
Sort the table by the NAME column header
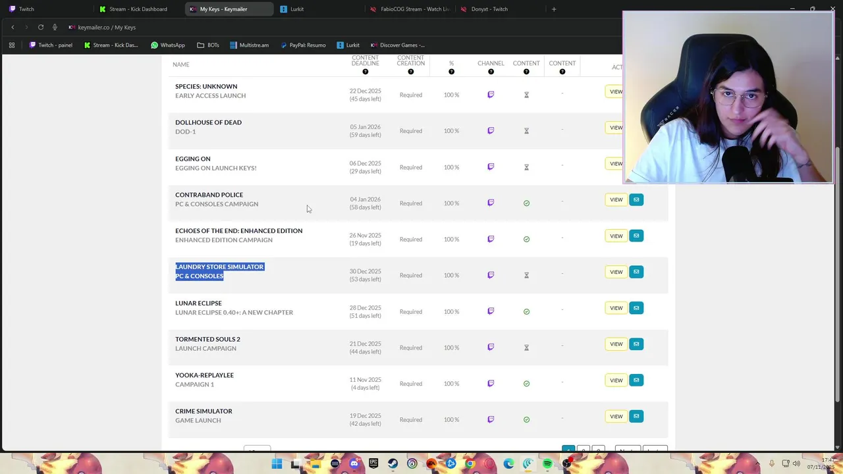(180, 65)
